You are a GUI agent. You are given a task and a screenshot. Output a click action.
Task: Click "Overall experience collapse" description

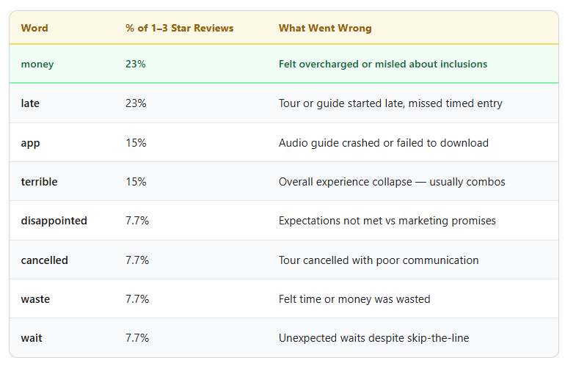pyautogui.click(x=392, y=182)
